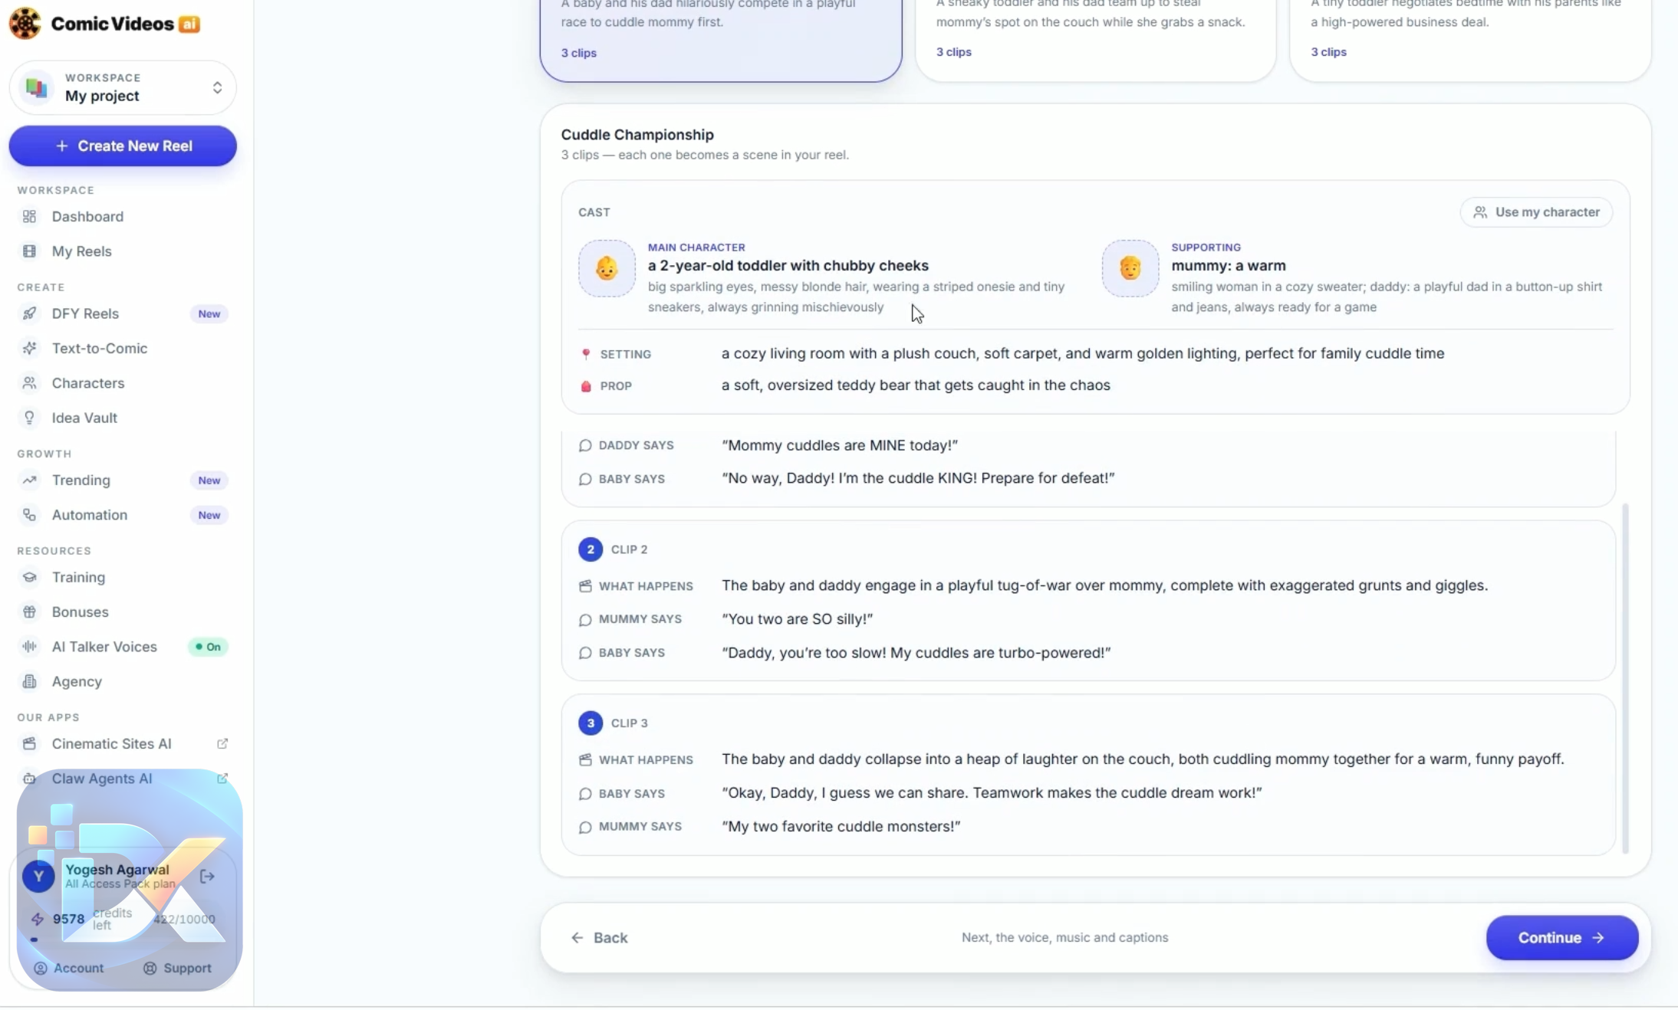
Task: Click the AI Talker Voices waveform icon
Action: 29,646
